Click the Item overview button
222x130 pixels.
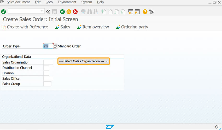coord(93,27)
